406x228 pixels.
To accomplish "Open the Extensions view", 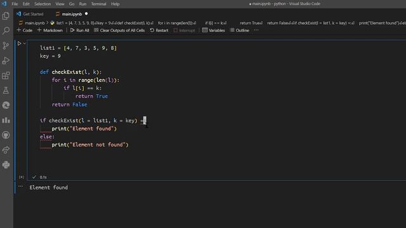I will coord(6,75).
